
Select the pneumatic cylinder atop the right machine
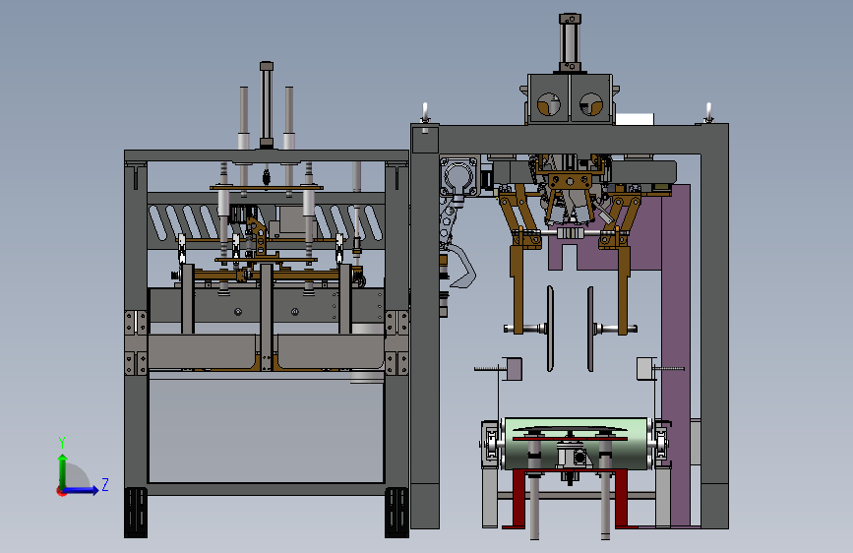[570, 43]
